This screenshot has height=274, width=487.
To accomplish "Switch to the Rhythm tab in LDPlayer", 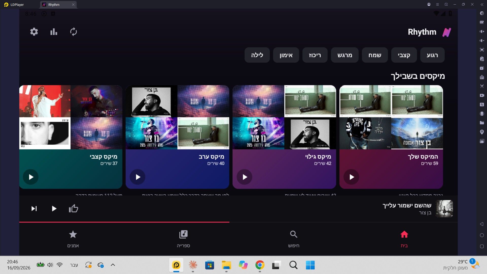I will point(58,5).
